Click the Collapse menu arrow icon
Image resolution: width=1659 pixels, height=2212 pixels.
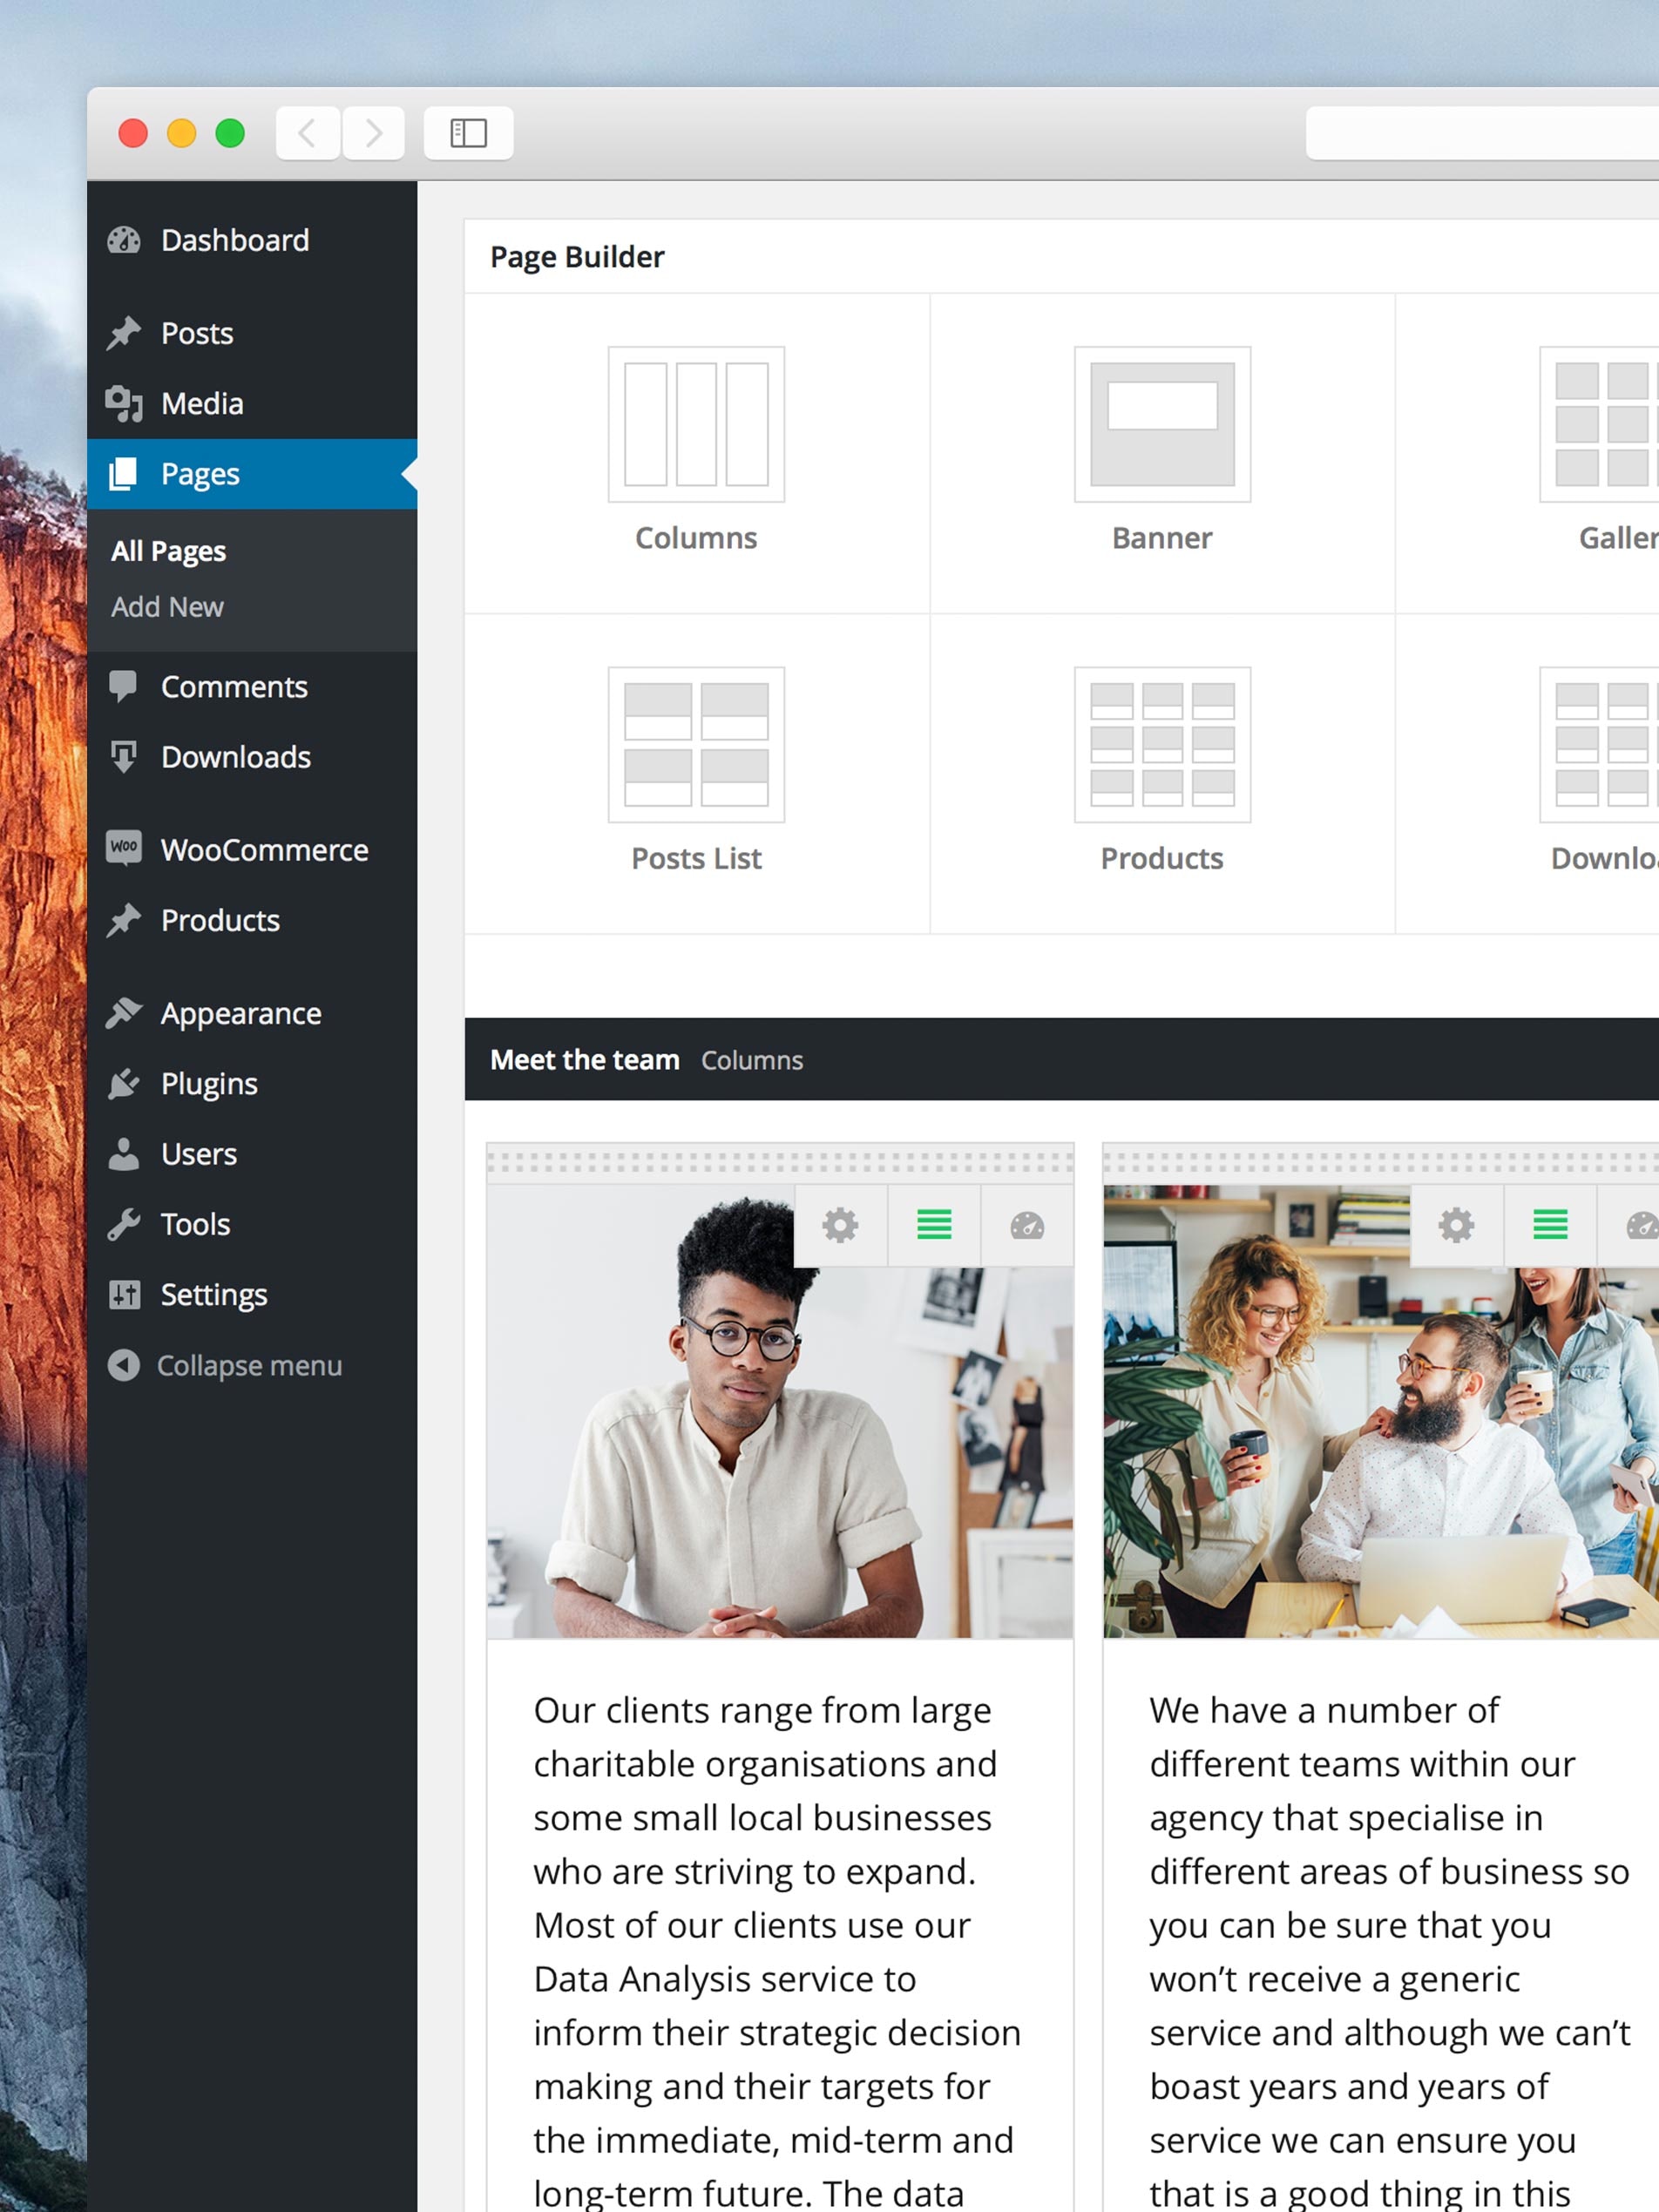(124, 1365)
